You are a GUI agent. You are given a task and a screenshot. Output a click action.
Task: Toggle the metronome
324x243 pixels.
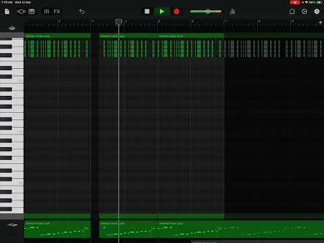232,11
